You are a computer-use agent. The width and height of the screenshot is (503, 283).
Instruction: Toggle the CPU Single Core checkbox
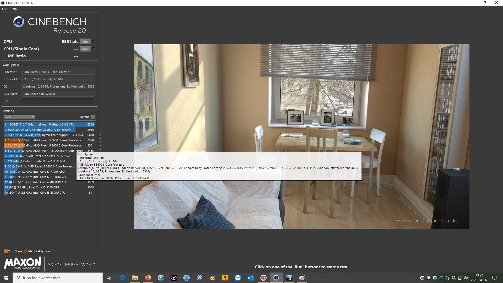(94, 49)
